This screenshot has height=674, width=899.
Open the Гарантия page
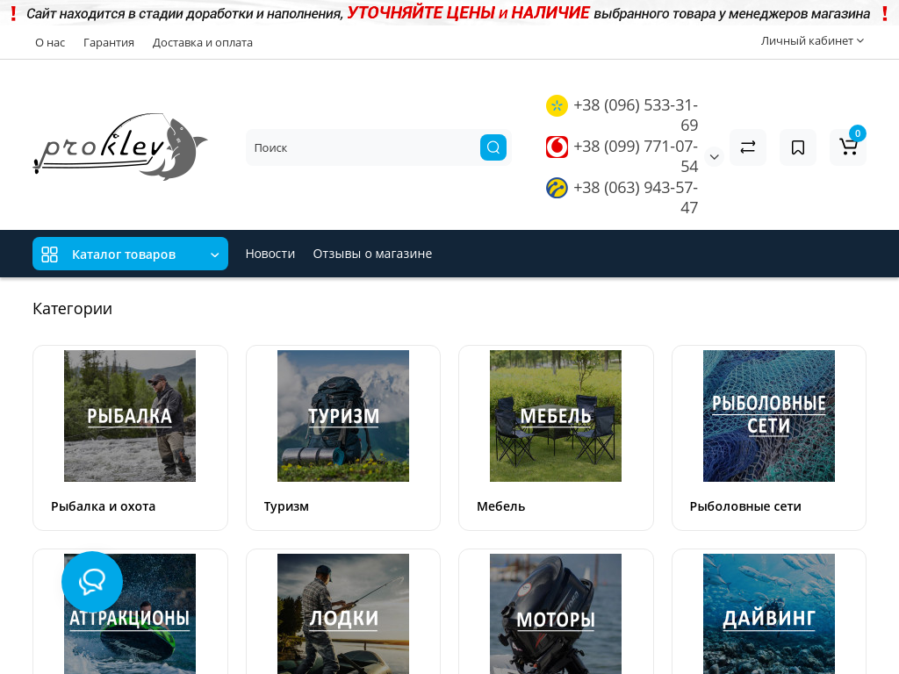[x=108, y=42]
